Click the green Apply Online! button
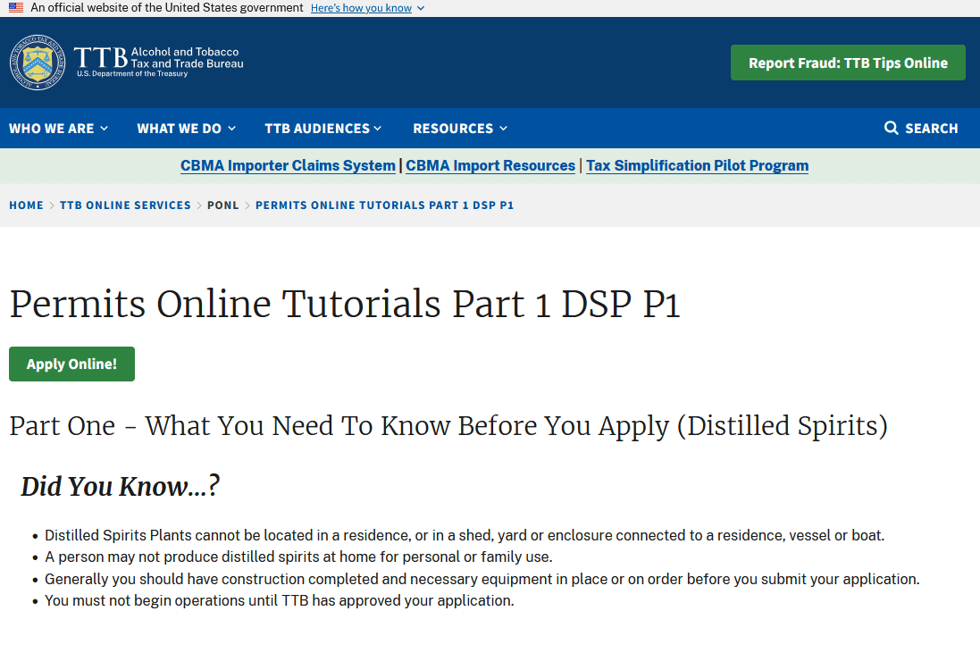 (x=71, y=364)
